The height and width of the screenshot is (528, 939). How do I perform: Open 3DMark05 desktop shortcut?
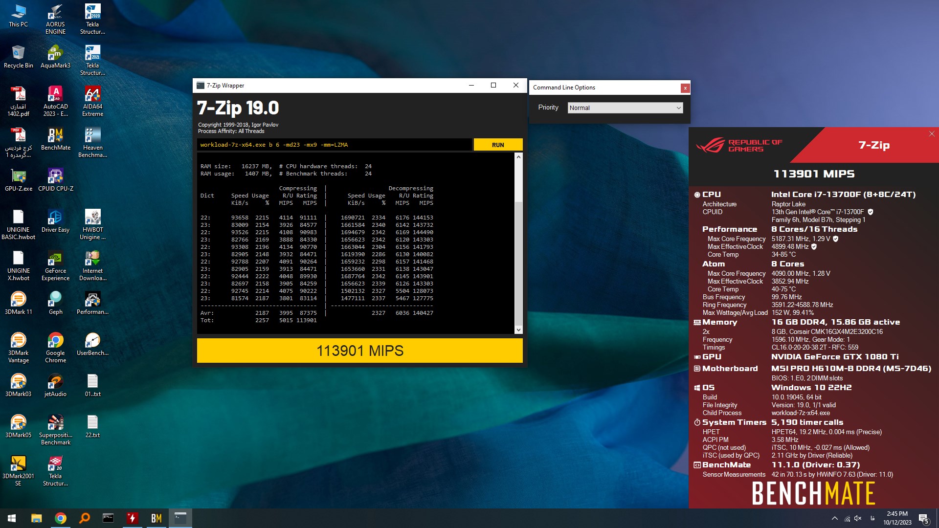(x=18, y=426)
